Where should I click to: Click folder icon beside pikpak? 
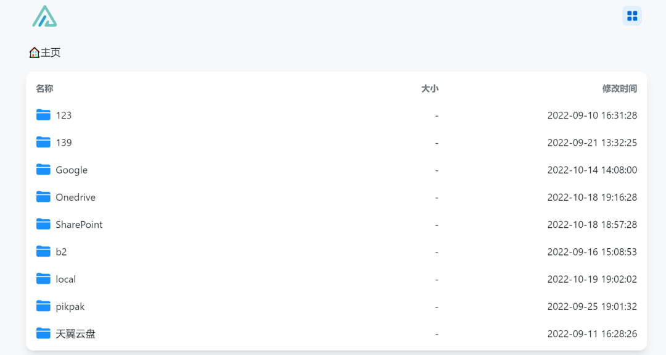tap(43, 306)
